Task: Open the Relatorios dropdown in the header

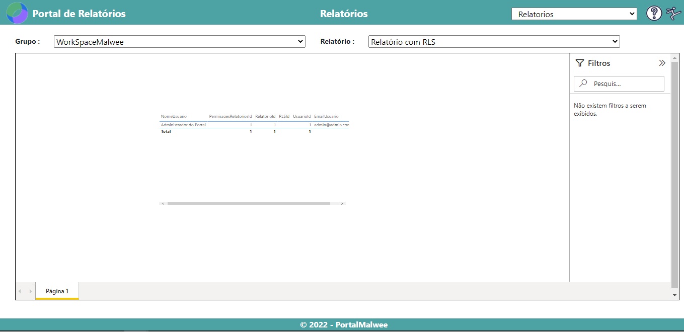Action: pos(574,14)
